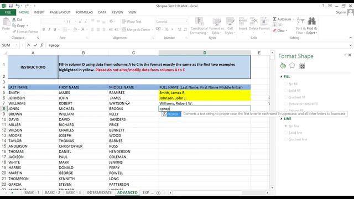Toggle Underline formatting button
The width and height of the screenshot is (354, 199).
pyautogui.click(x=55, y=29)
